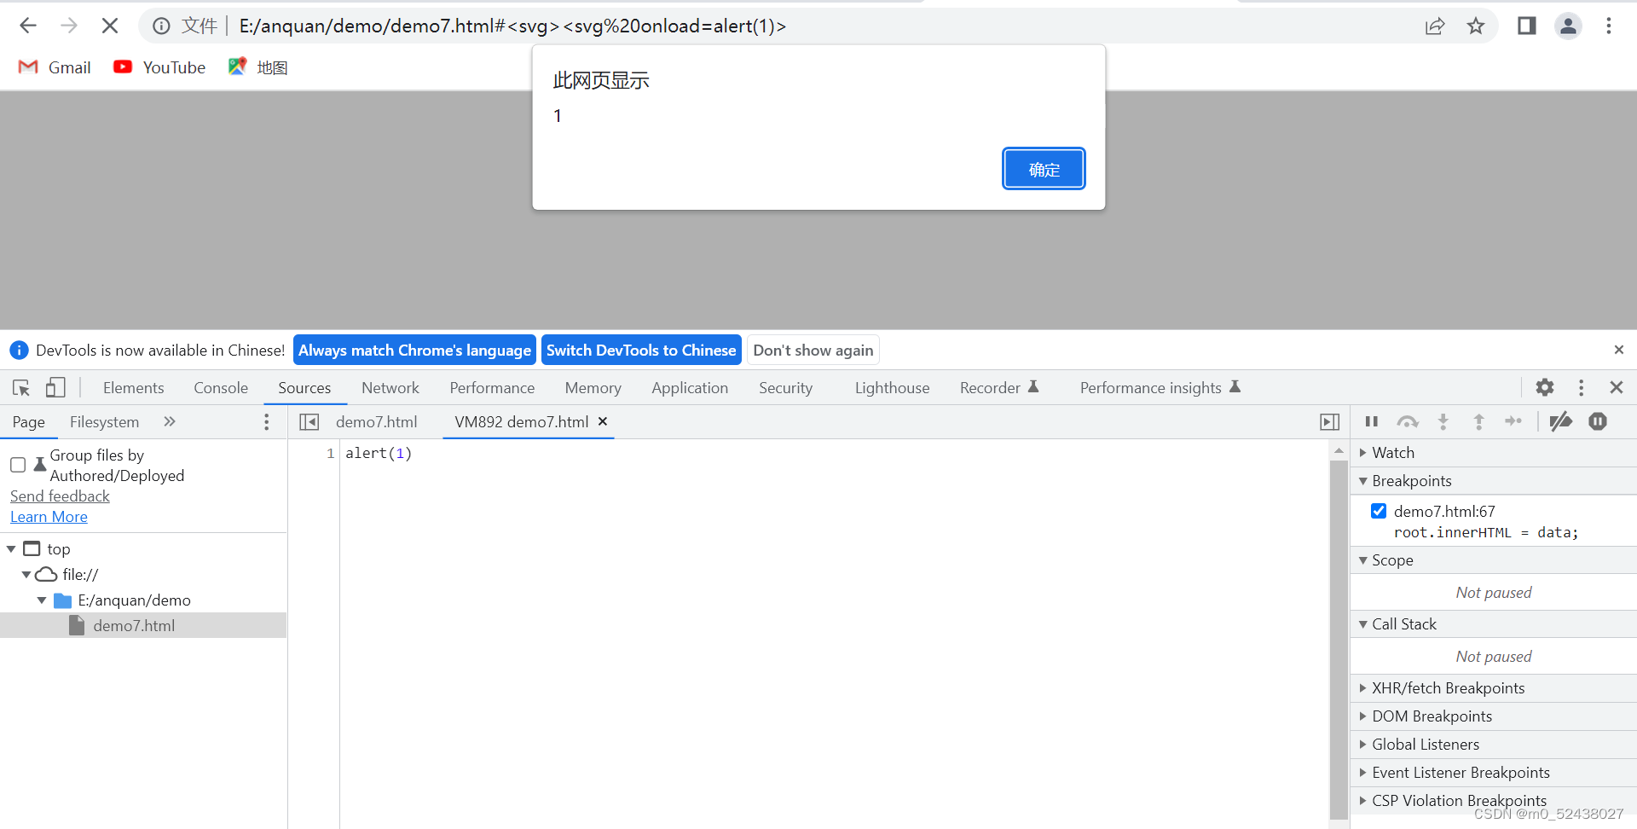Select the Page navigator tab

[x=29, y=422]
